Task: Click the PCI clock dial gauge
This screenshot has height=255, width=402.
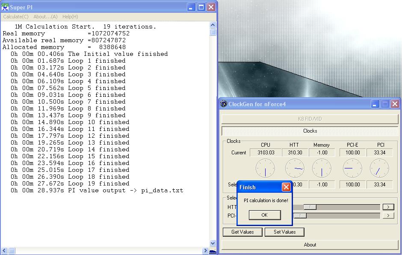Action: 379,168
